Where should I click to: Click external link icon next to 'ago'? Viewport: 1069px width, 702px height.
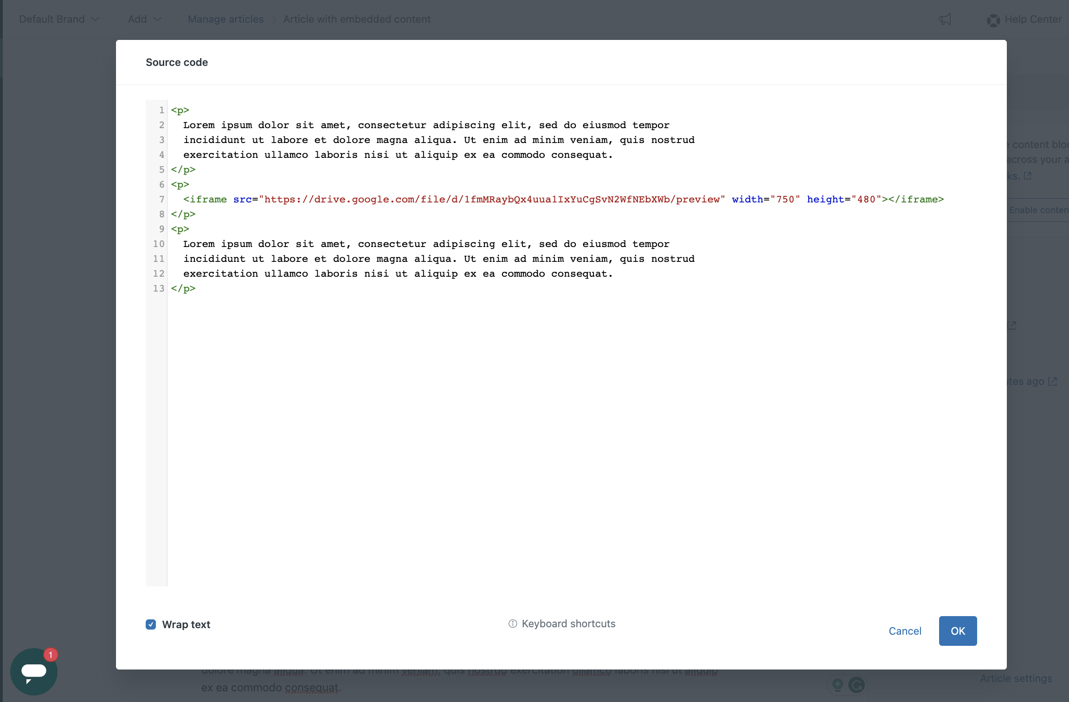point(1053,381)
